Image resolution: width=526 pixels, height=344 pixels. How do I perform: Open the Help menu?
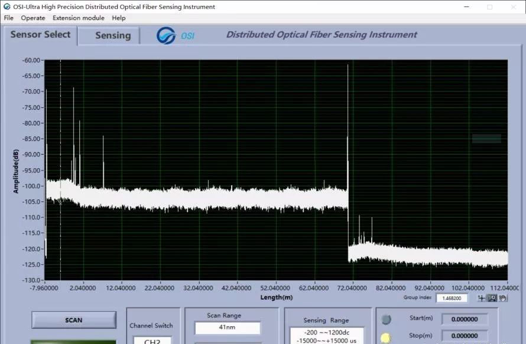click(119, 18)
